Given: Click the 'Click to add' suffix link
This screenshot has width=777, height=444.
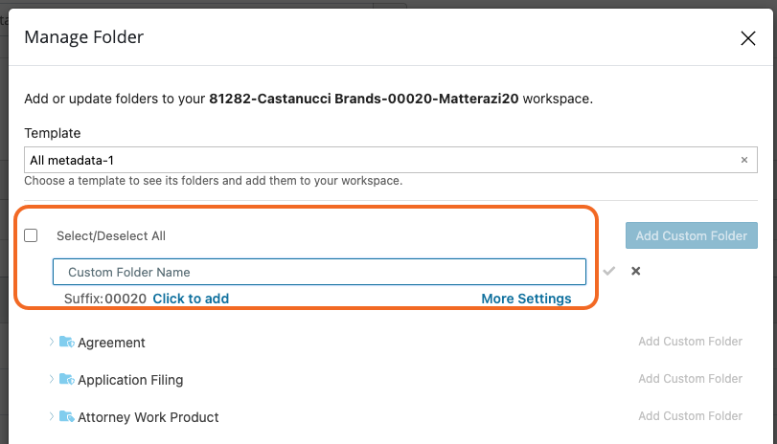Looking at the screenshot, I should (x=191, y=299).
